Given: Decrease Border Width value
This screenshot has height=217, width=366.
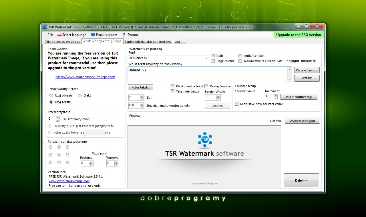Looking at the screenshot, I should coord(218,99).
